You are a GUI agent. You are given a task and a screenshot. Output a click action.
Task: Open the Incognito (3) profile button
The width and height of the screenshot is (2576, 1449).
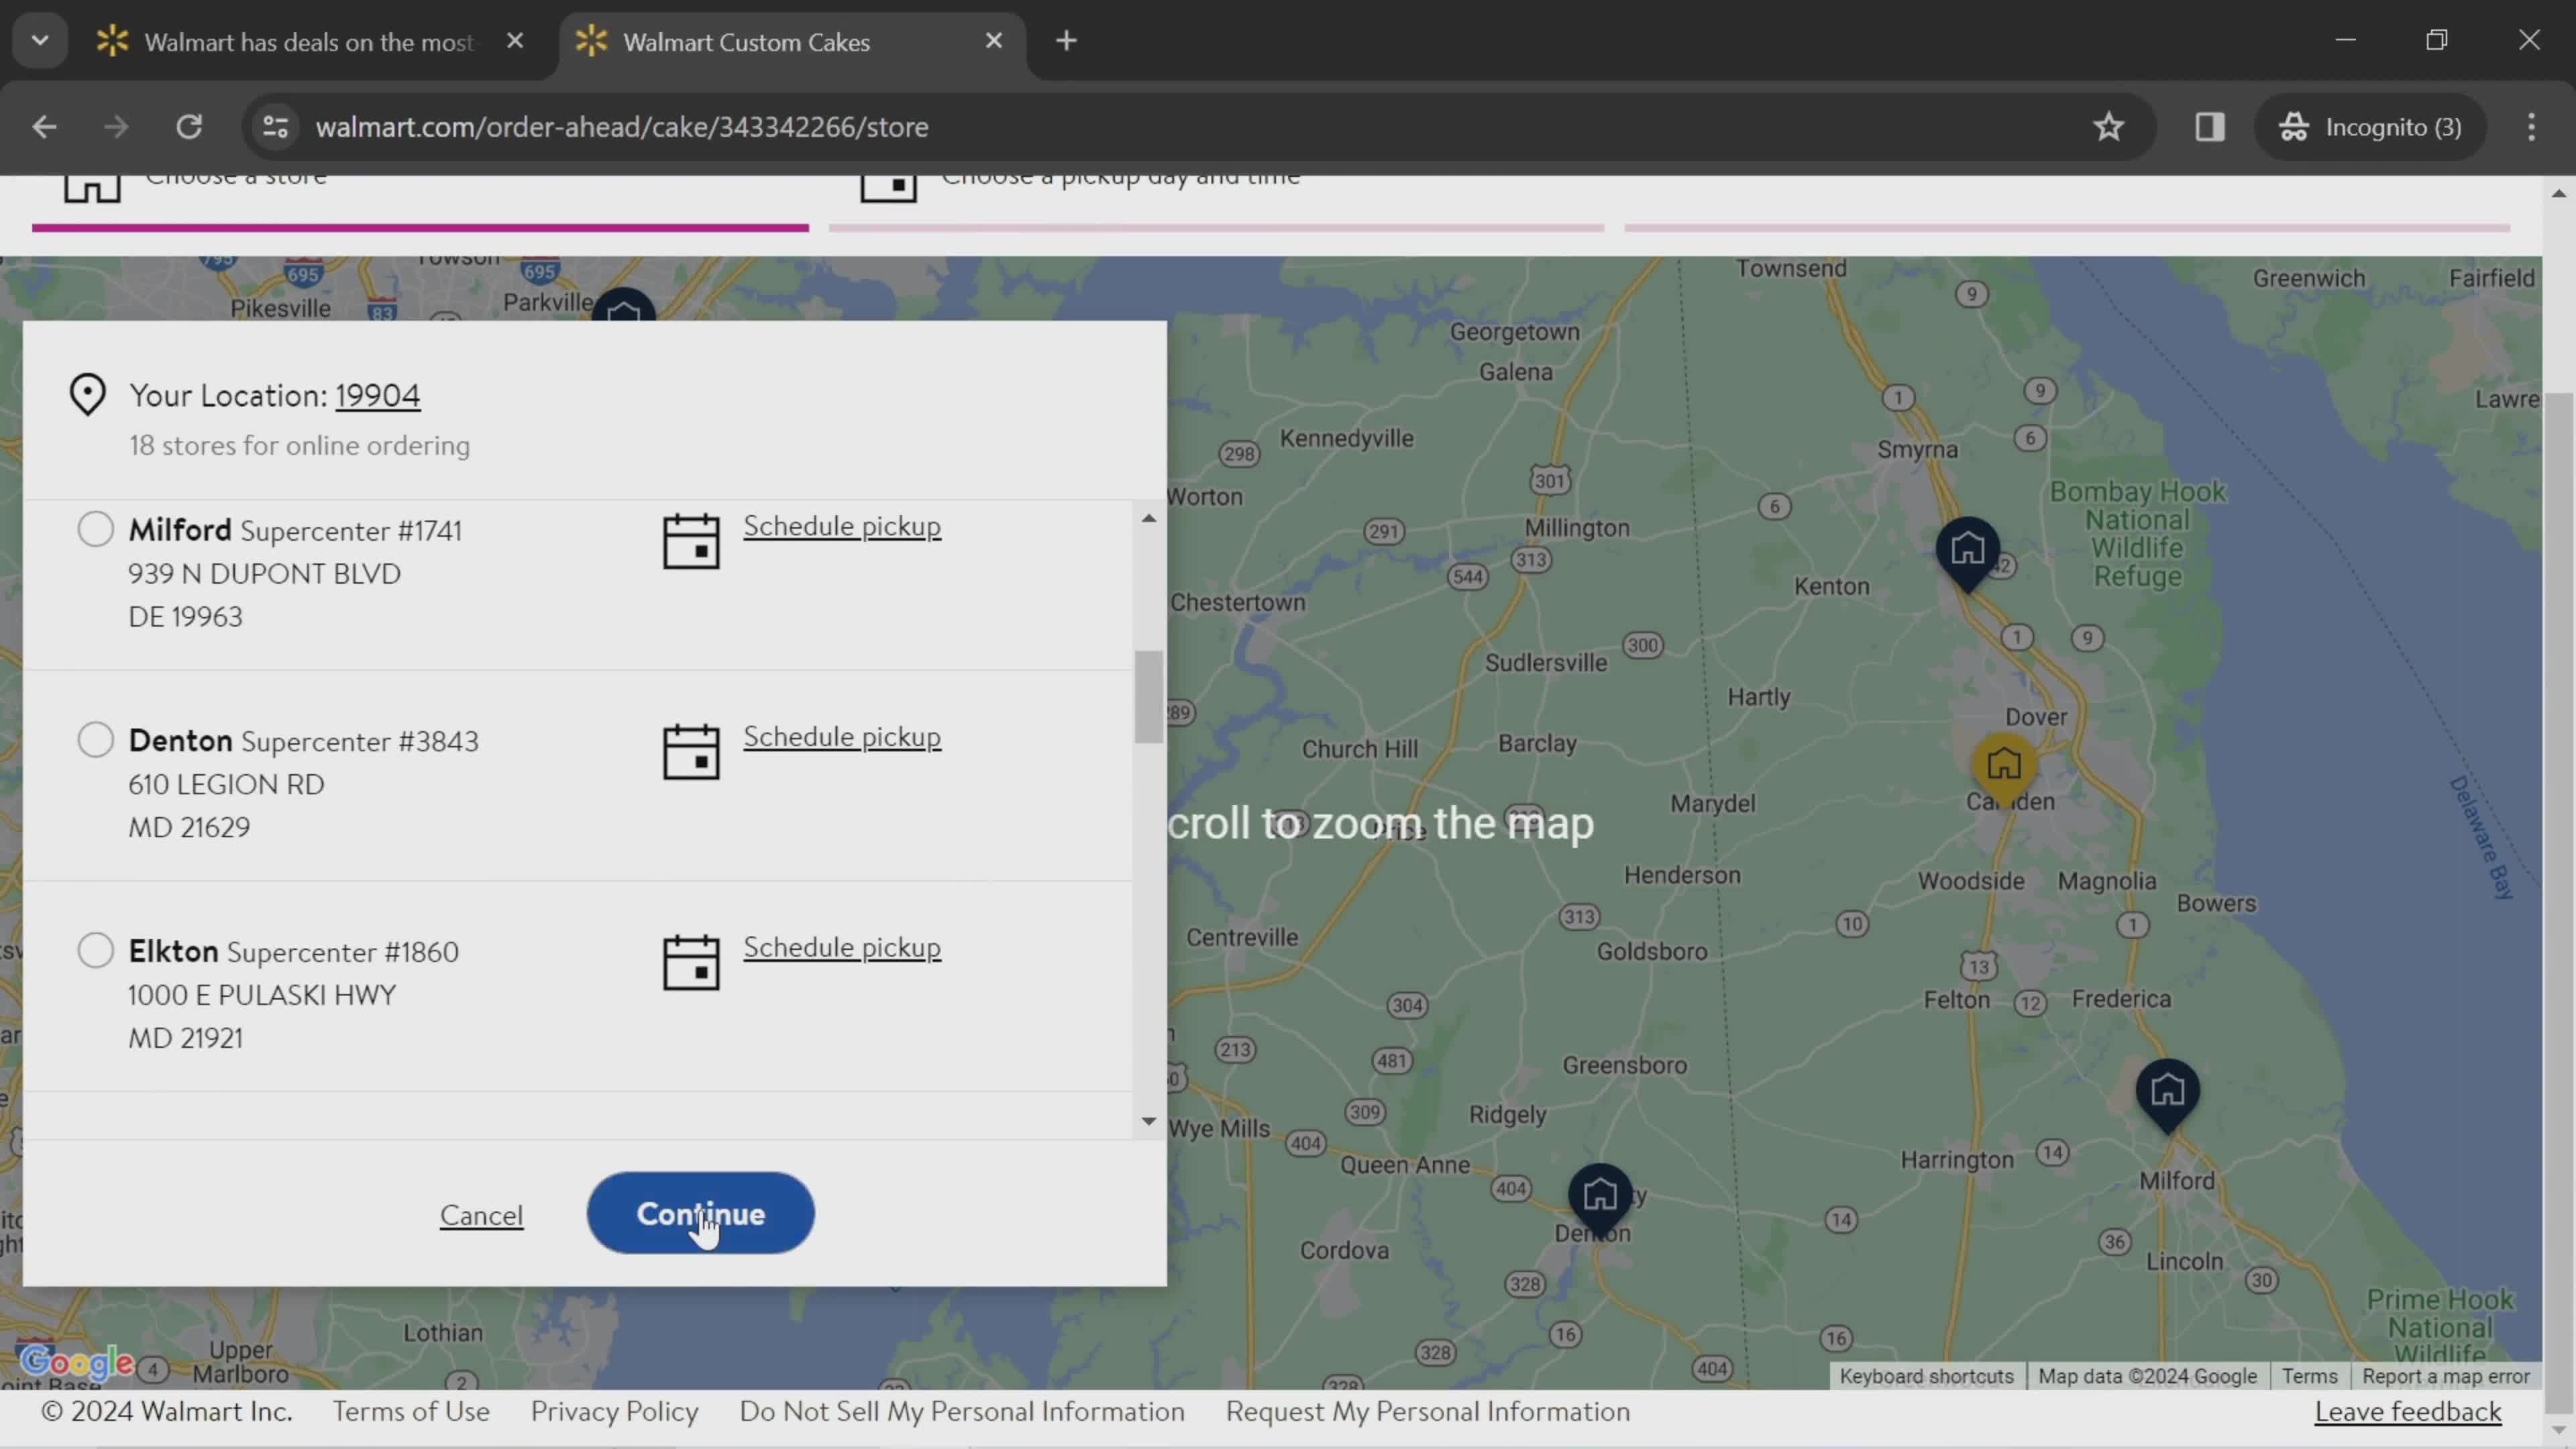coord(2370,127)
